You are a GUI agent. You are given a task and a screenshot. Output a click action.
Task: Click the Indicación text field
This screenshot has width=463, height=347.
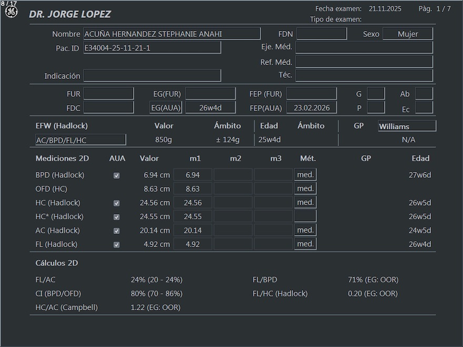tap(152, 76)
